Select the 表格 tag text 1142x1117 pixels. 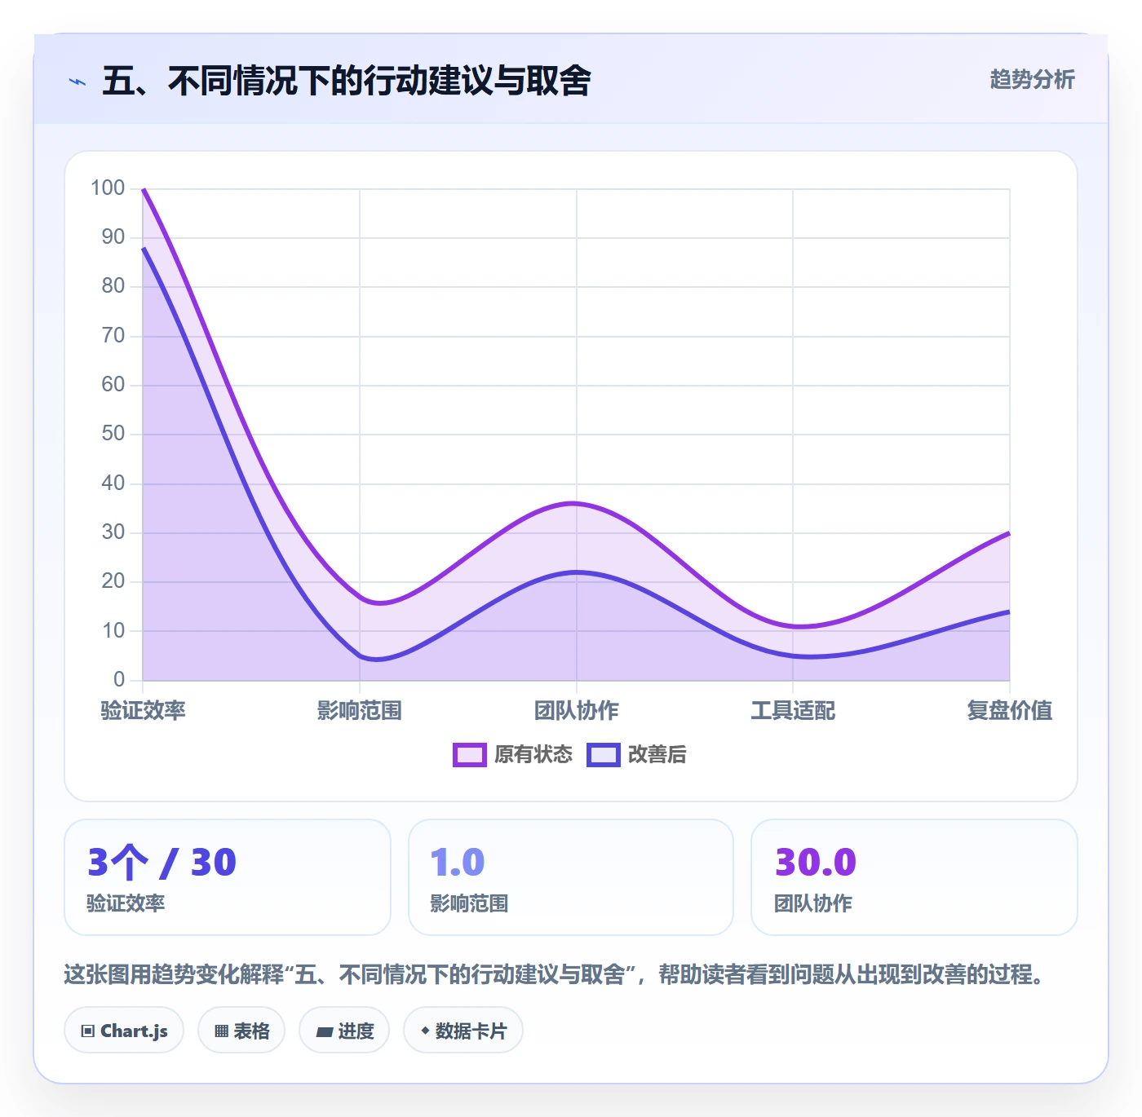click(251, 1031)
